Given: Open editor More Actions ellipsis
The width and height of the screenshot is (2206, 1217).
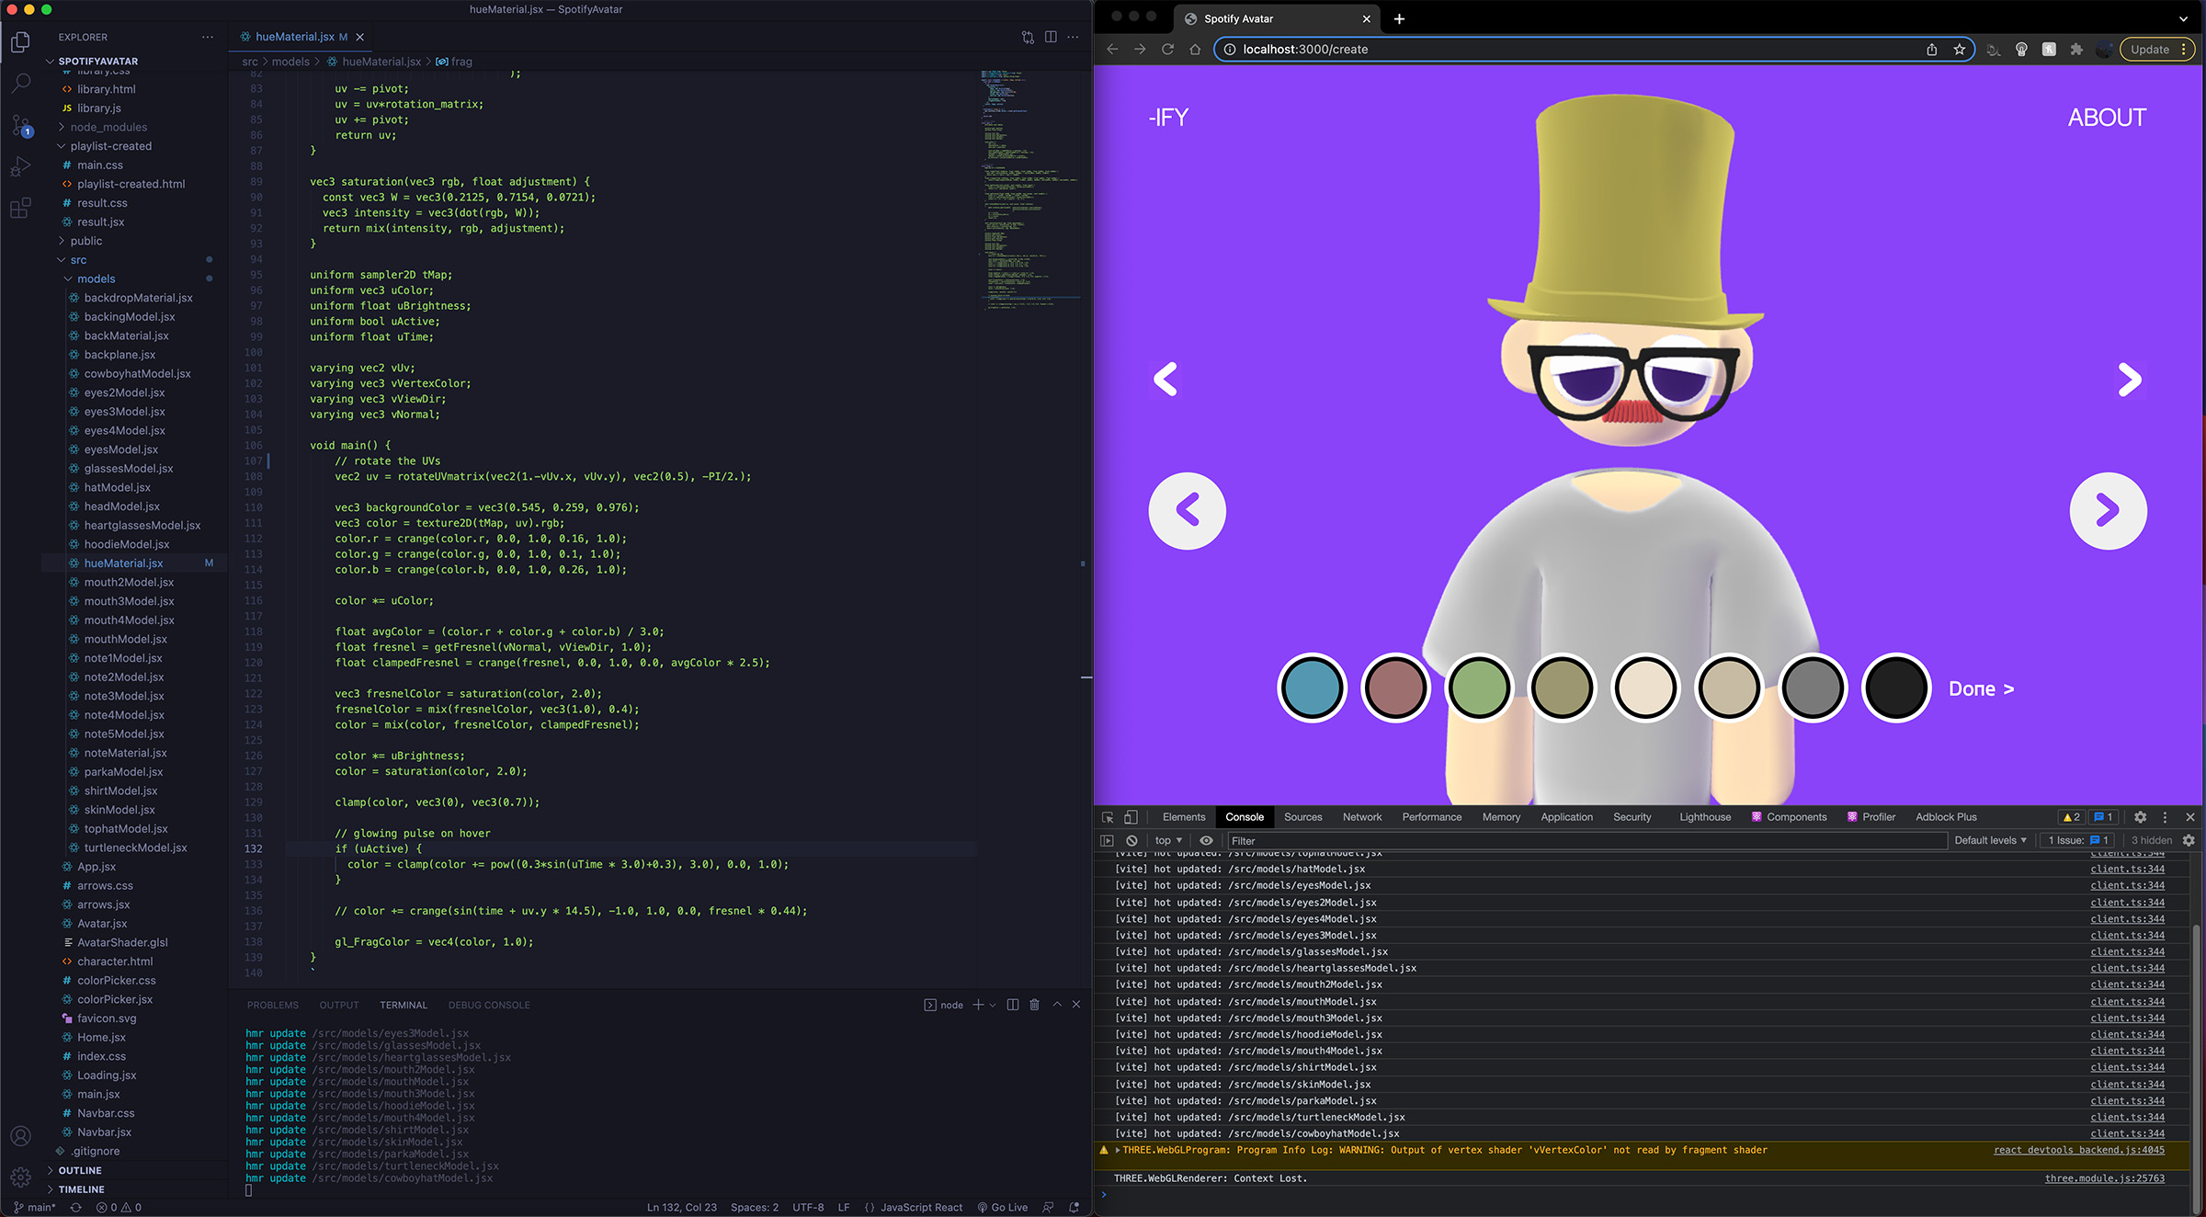Looking at the screenshot, I should 1074,37.
